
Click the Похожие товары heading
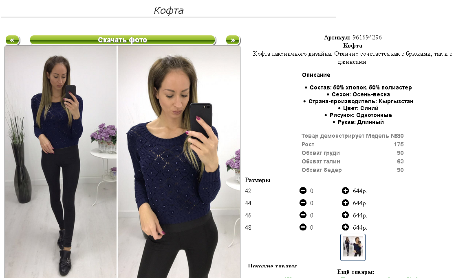pos(272,265)
